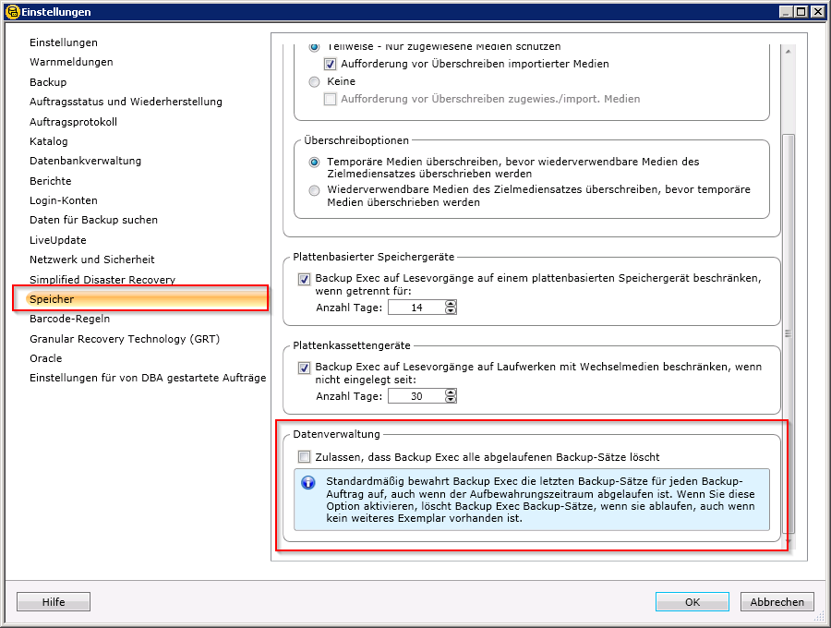The image size is (831, 628).
Task: Select Wiederverwendbare Medien überschreiben radio option
Action: [314, 190]
